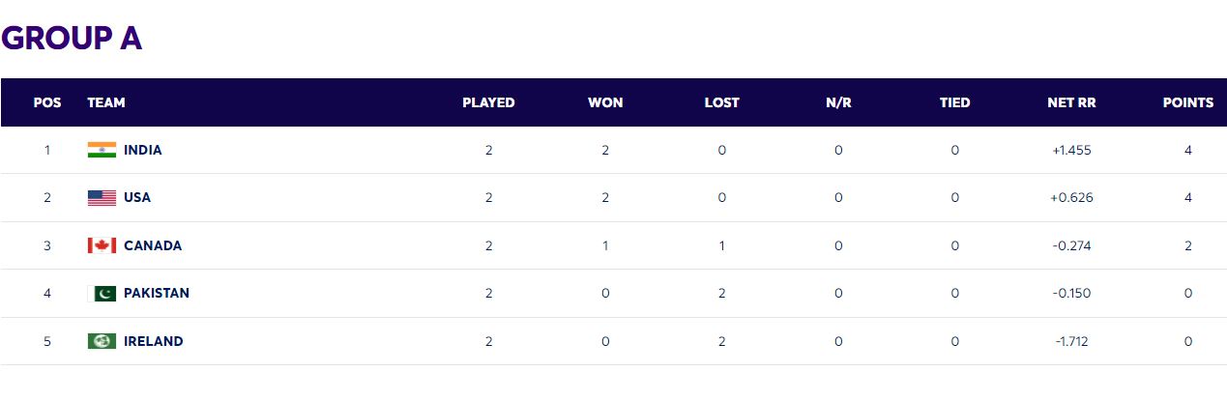Open the INDIA team link

(x=143, y=150)
